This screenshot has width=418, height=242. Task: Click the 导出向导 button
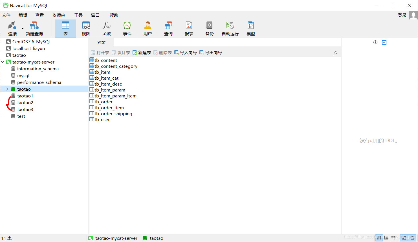211,53
